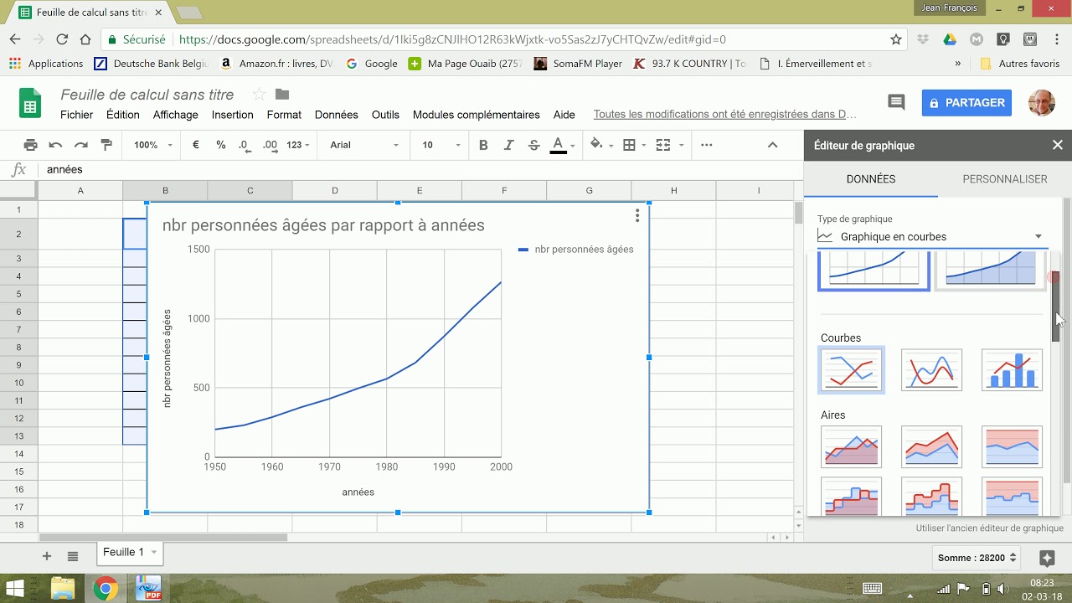Screen dimensions: 1072x603
Task: Open the text color picker
Action: 562,145
